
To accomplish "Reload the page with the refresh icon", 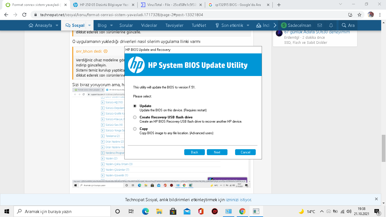I will (24, 15).
